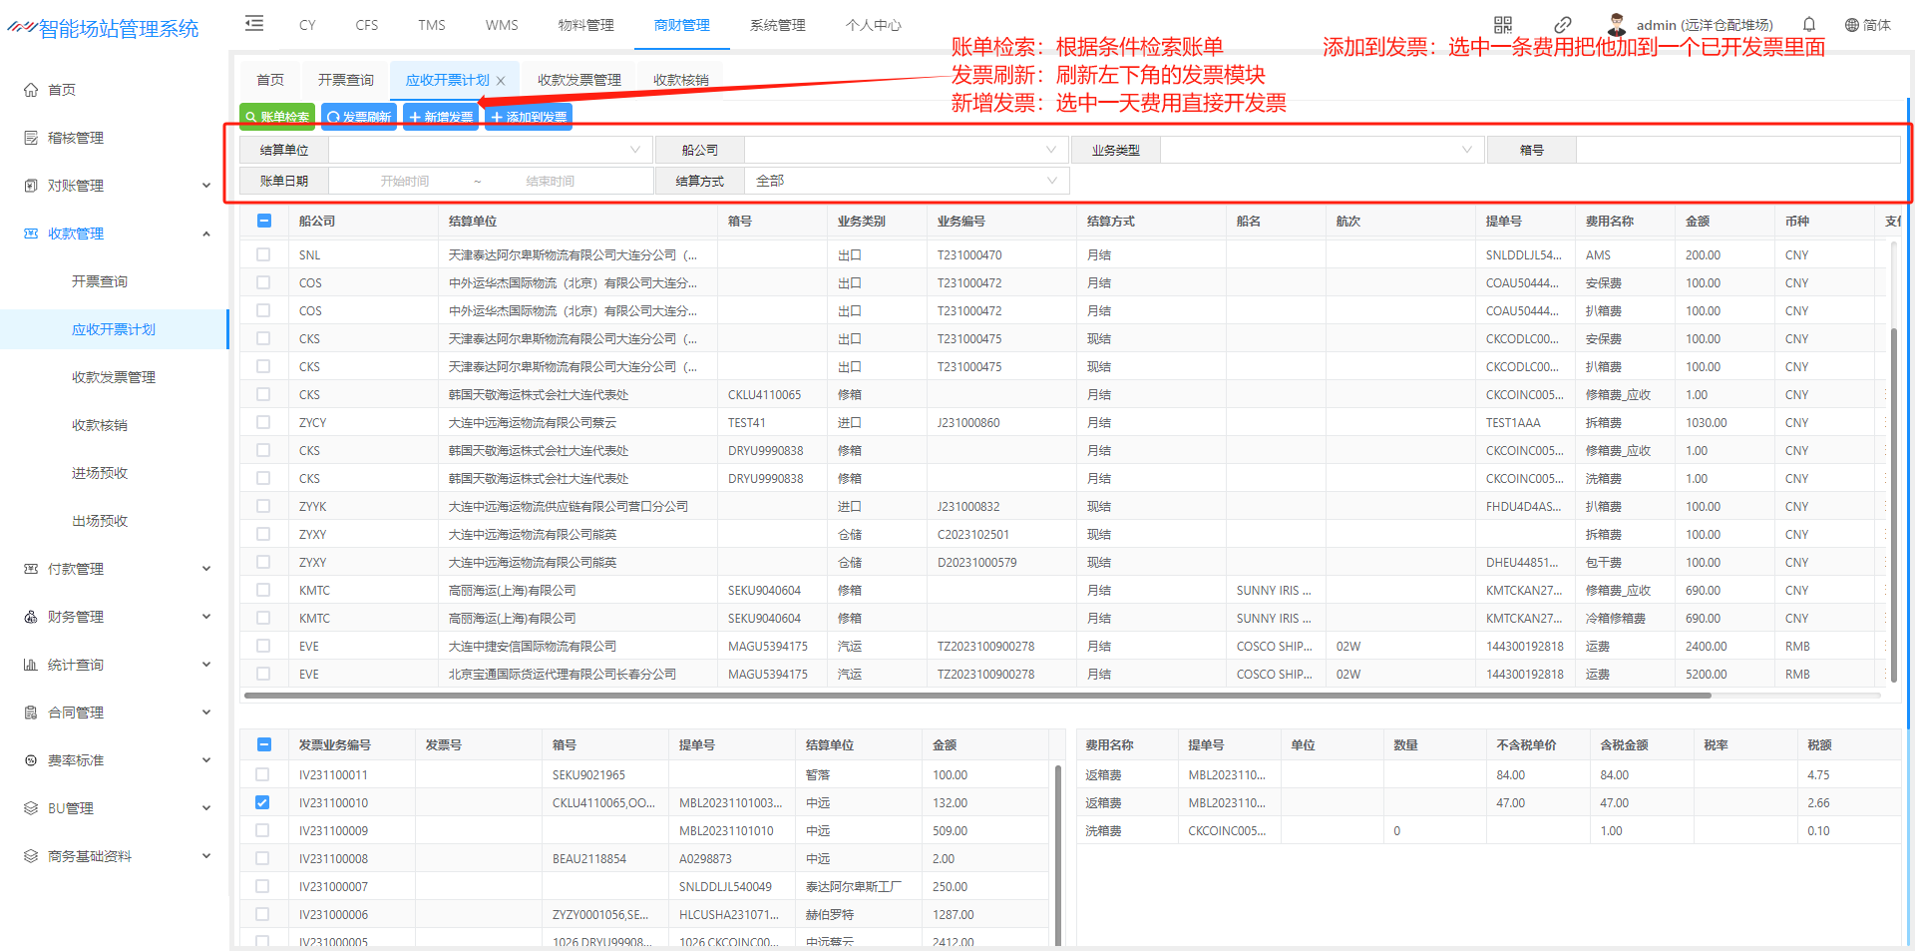Screen dimensions: 1915x951
Task: Click the 稽核管理 sidebar icon
Action: pos(31,138)
